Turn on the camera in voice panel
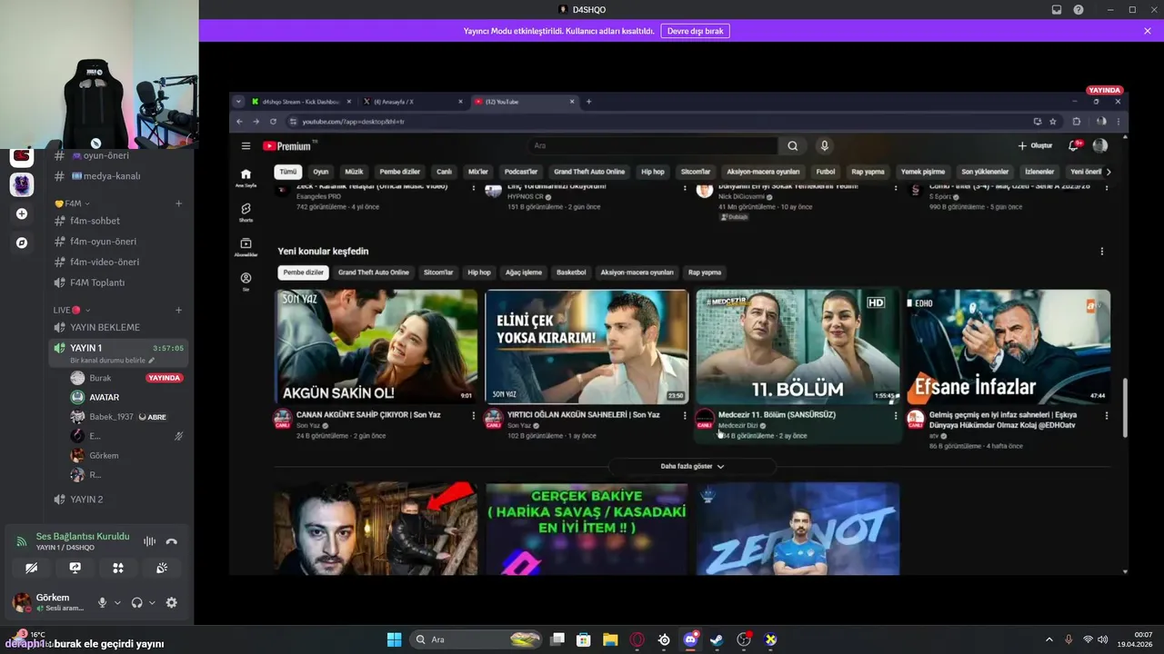Viewport: 1164px width, 654px height. click(32, 568)
